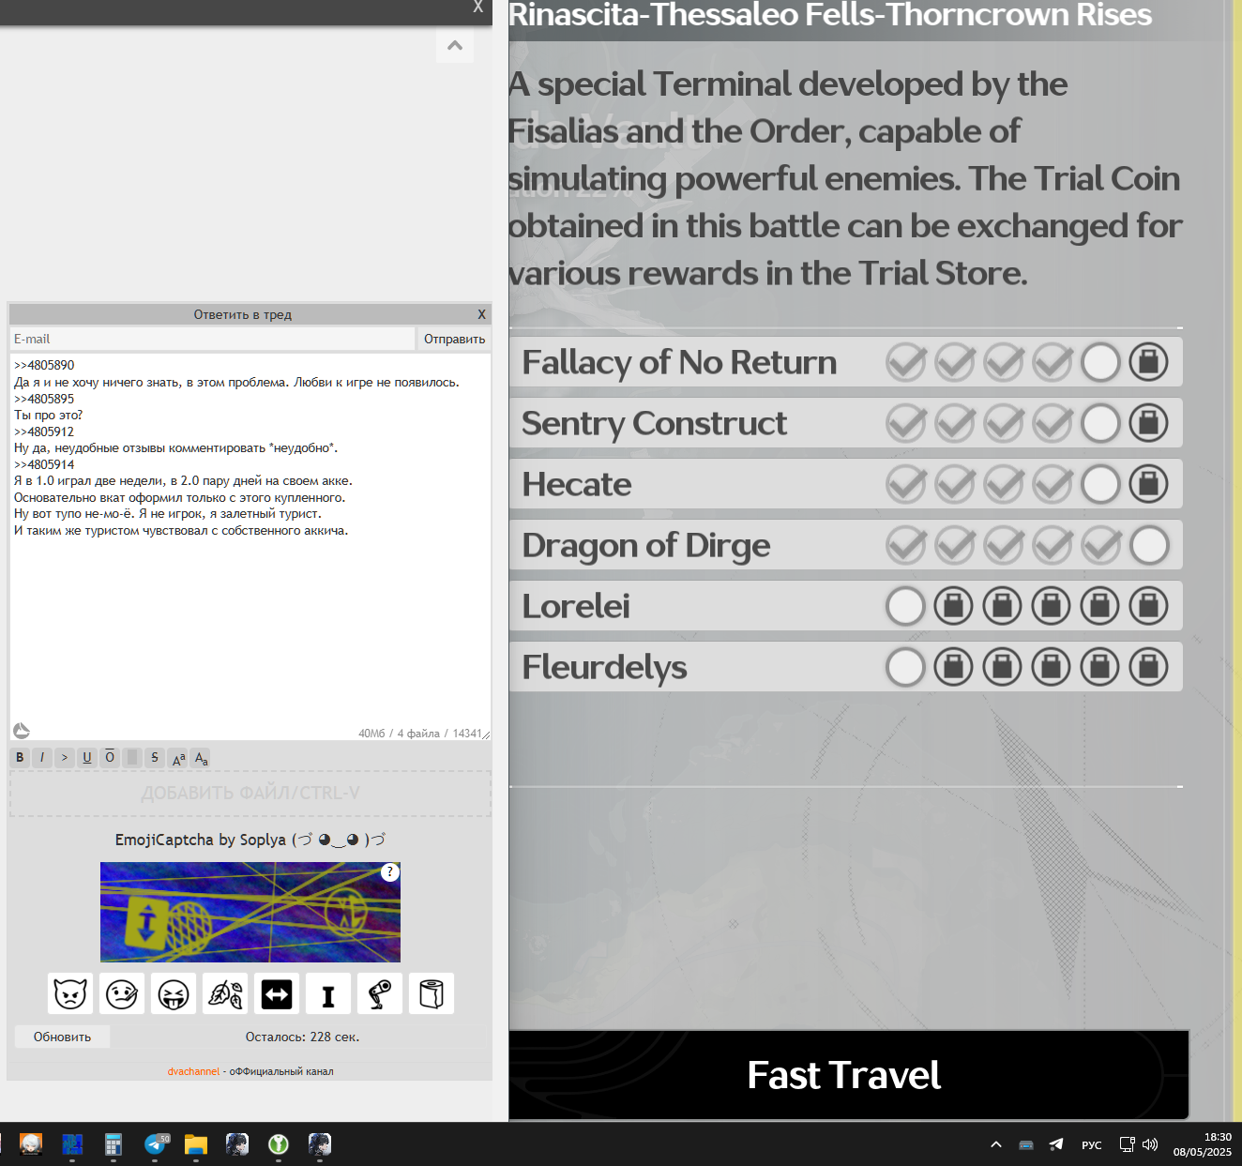Choose the mechanical leg emoji
Viewport: 1242px width, 1166px height.
380,993
